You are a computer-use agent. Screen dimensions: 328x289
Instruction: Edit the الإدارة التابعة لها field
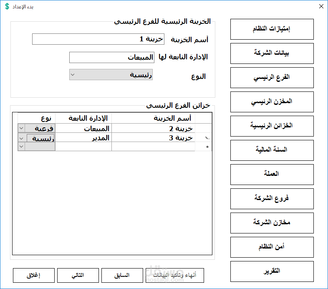112,57
